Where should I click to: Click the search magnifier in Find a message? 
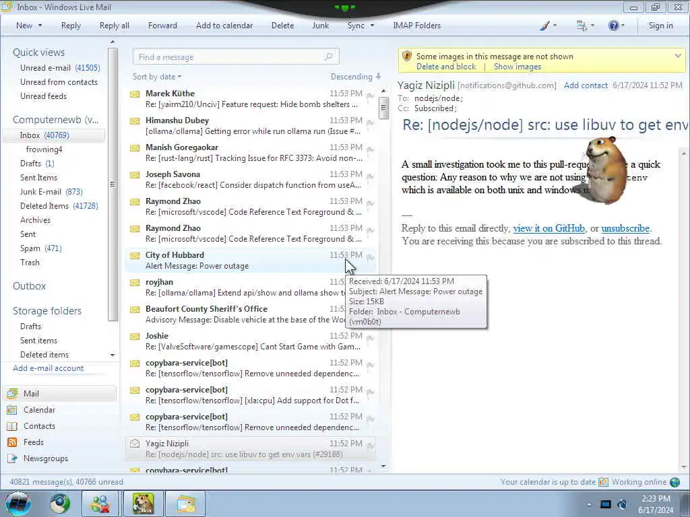[328, 57]
